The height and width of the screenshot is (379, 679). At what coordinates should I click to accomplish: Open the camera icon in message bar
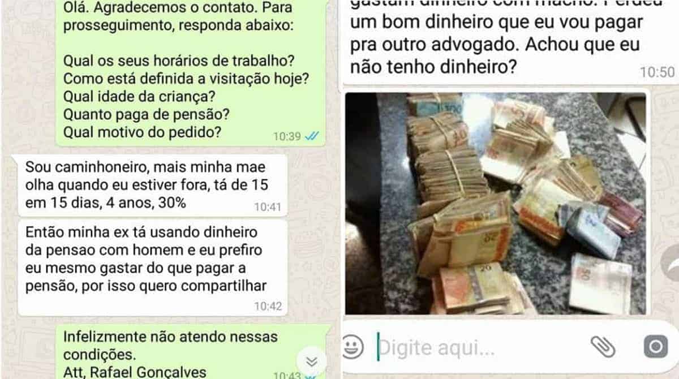pyautogui.click(x=656, y=346)
